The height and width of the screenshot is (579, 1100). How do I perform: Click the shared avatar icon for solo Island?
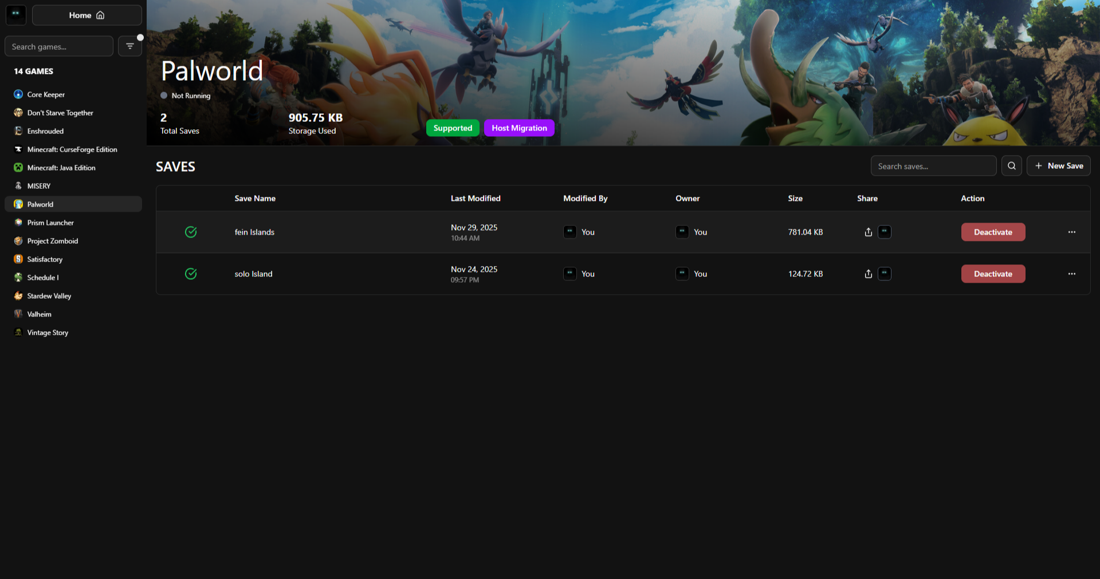[885, 273]
